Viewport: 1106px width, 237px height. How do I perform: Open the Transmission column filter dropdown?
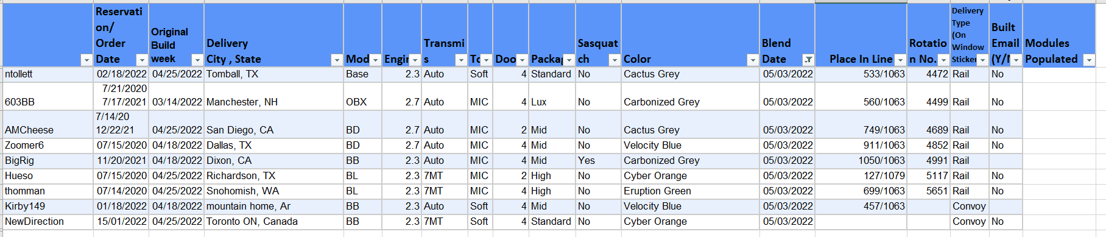pos(461,60)
